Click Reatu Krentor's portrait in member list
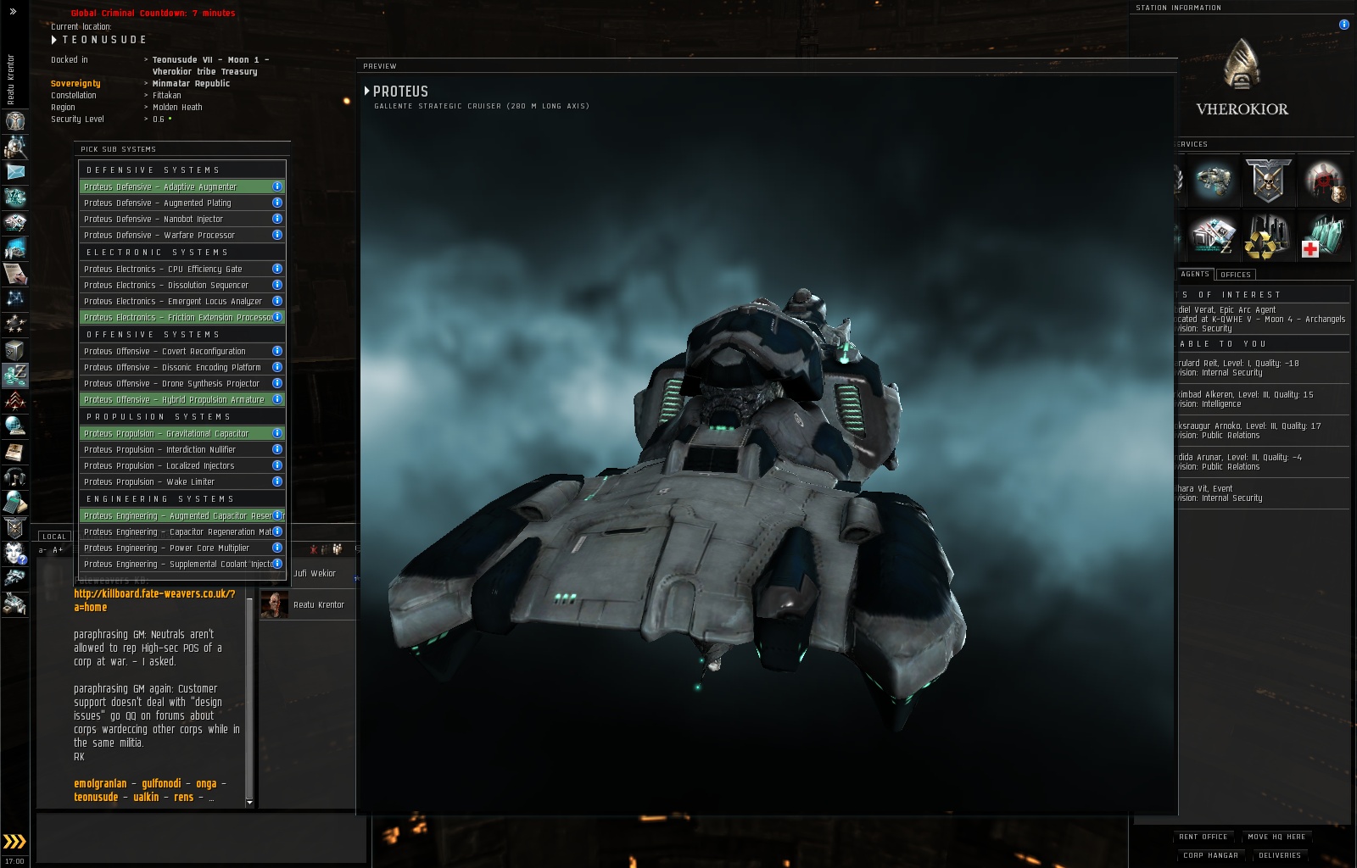1357x868 pixels. click(x=274, y=604)
